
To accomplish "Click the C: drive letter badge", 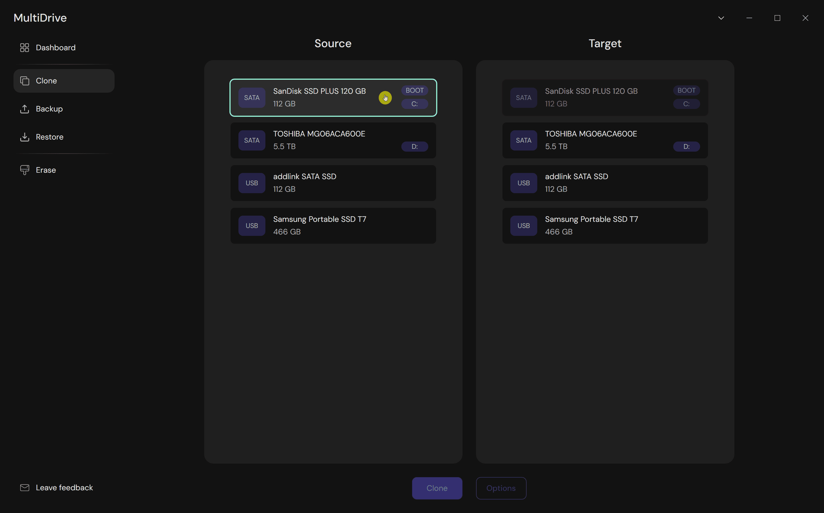I will coord(414,104).
